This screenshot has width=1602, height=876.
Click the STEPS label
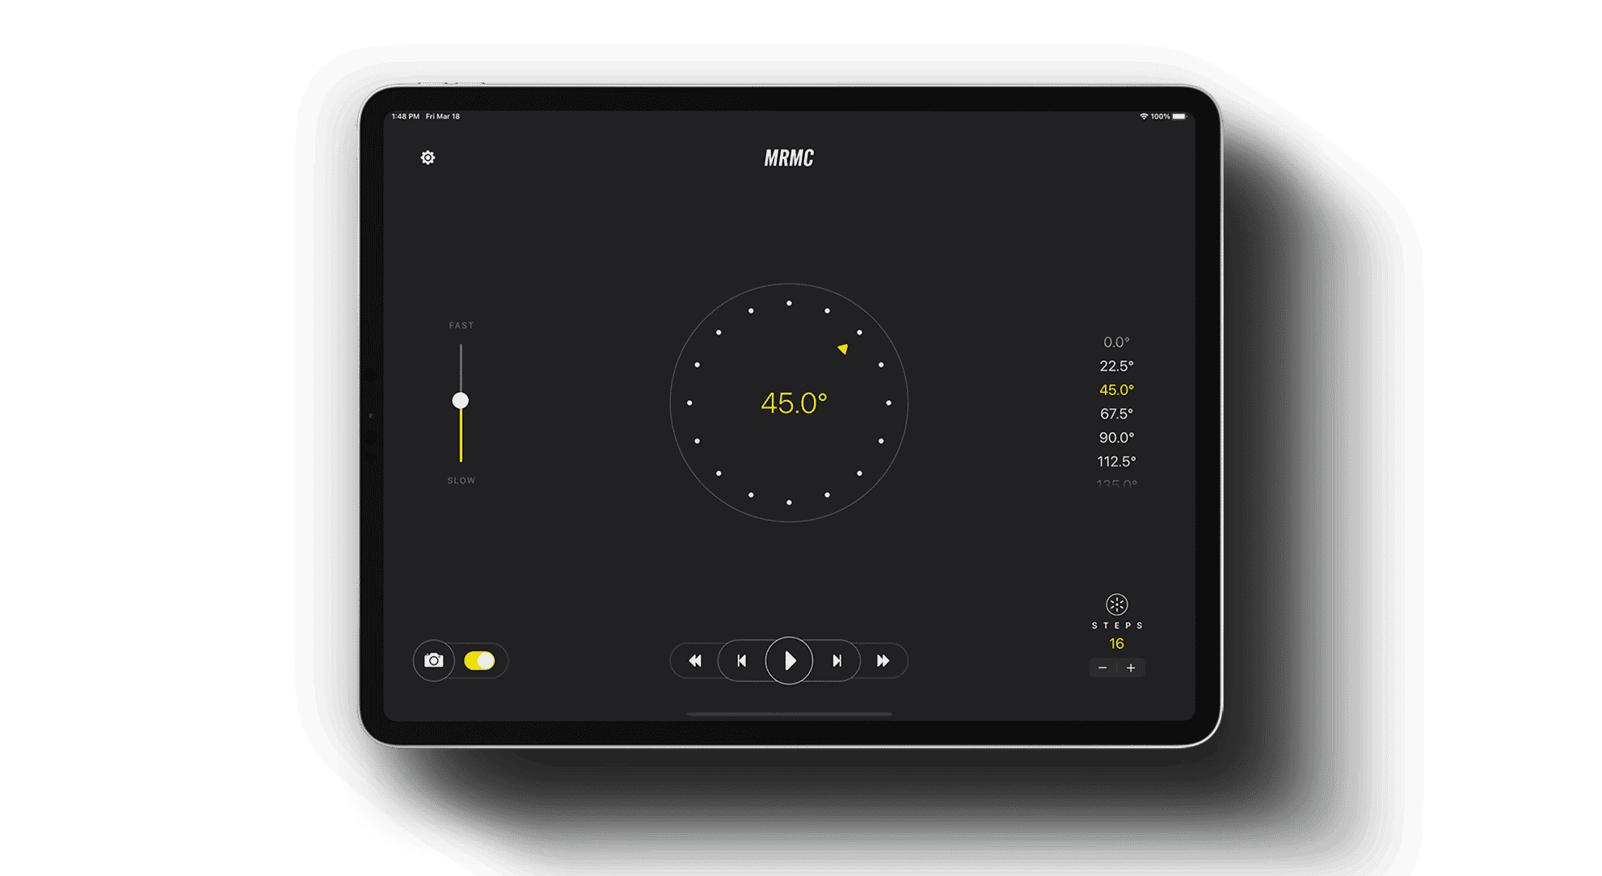click(x=1117, y=625)
